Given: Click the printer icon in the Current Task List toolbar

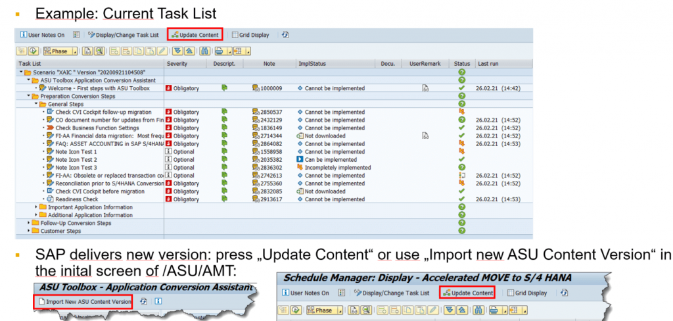Looking at the screenshot, I should pyautogui.click(x=220, y=51).
